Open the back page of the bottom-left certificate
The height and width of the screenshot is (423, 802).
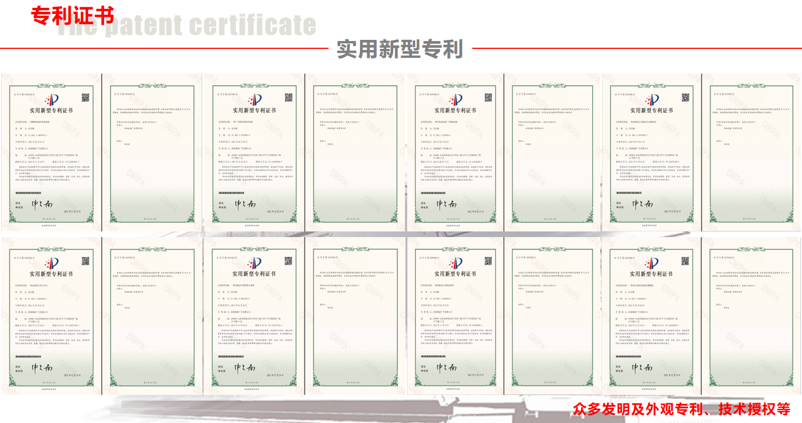click(x=151, y=315)
